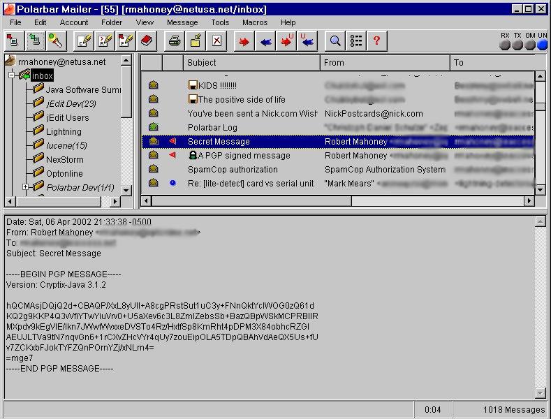Viewport: 551px width, 419px height.
Task: Click the magnifying glass search icon
Action: click(335, 41)
